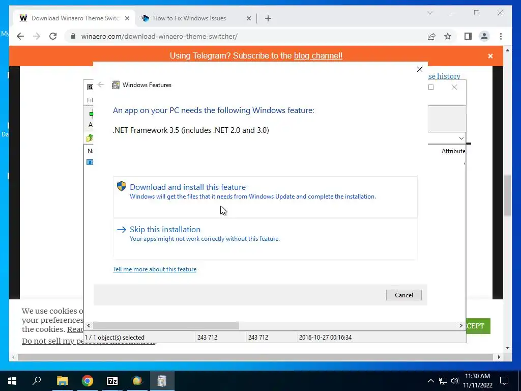The width and height of the screenshot is (521, 391).
Task: Click the page vertical scrollbar thumb
Action: tap(507, 196)
